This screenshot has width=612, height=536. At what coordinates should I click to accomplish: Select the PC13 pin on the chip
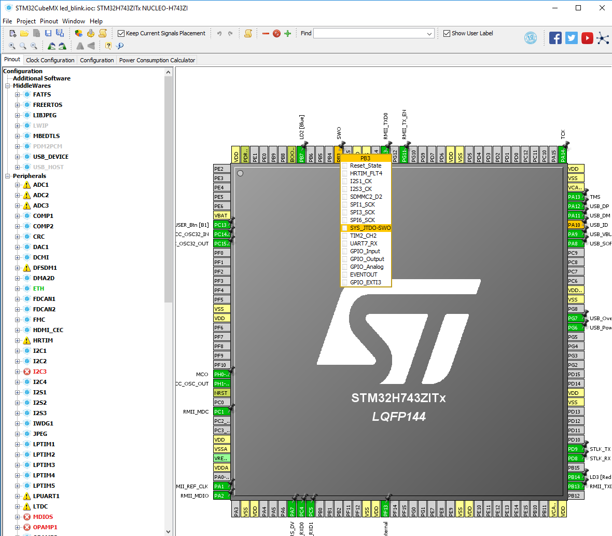(x=221, y=225)
